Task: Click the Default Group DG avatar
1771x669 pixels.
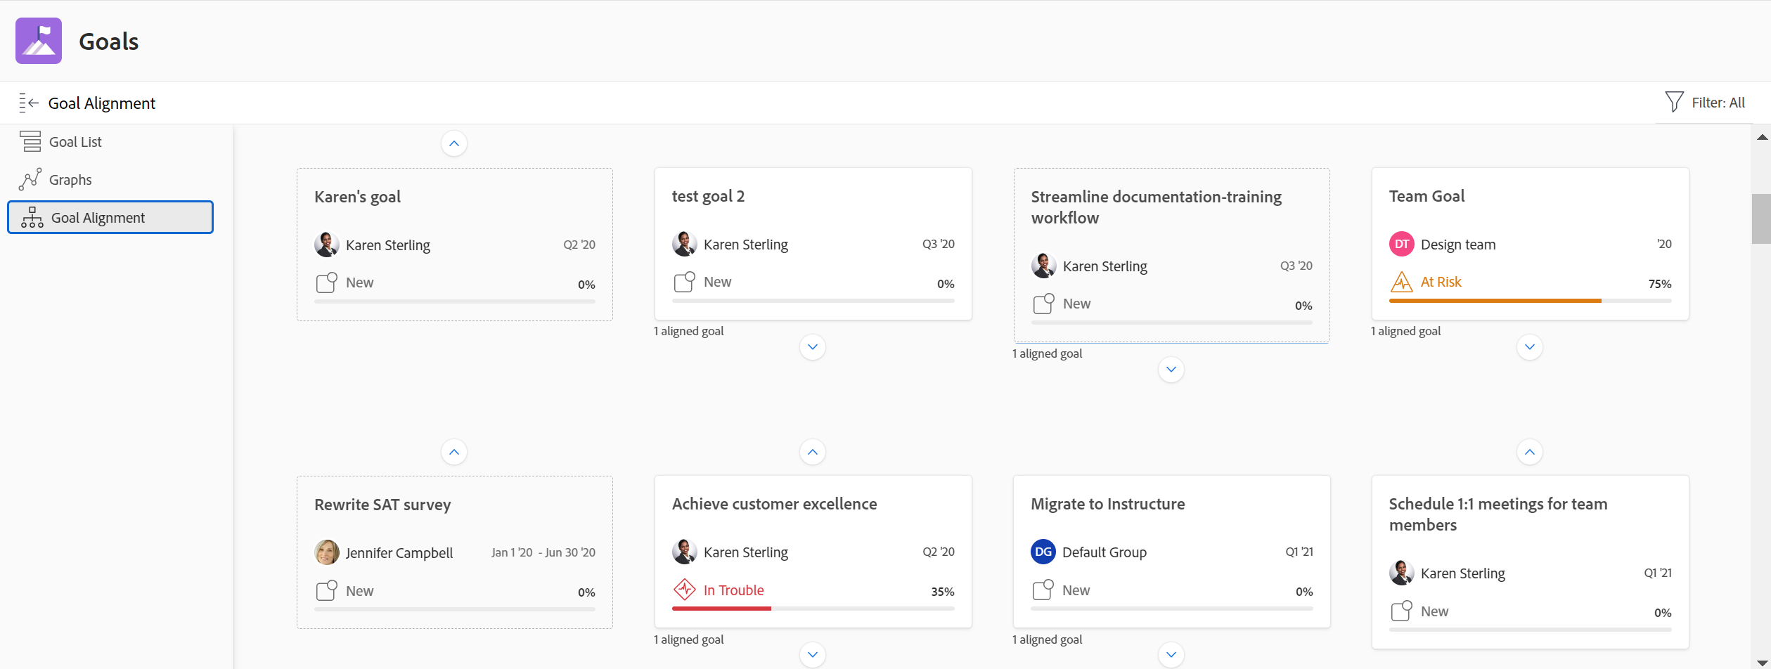Action: (1043, 552)
